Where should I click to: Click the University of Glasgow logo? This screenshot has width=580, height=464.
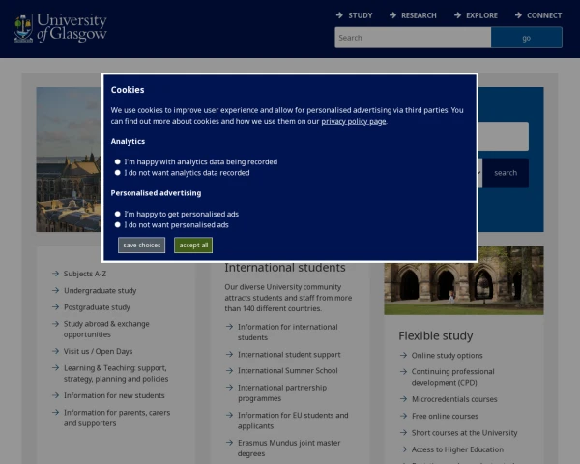tap(60, 27)
